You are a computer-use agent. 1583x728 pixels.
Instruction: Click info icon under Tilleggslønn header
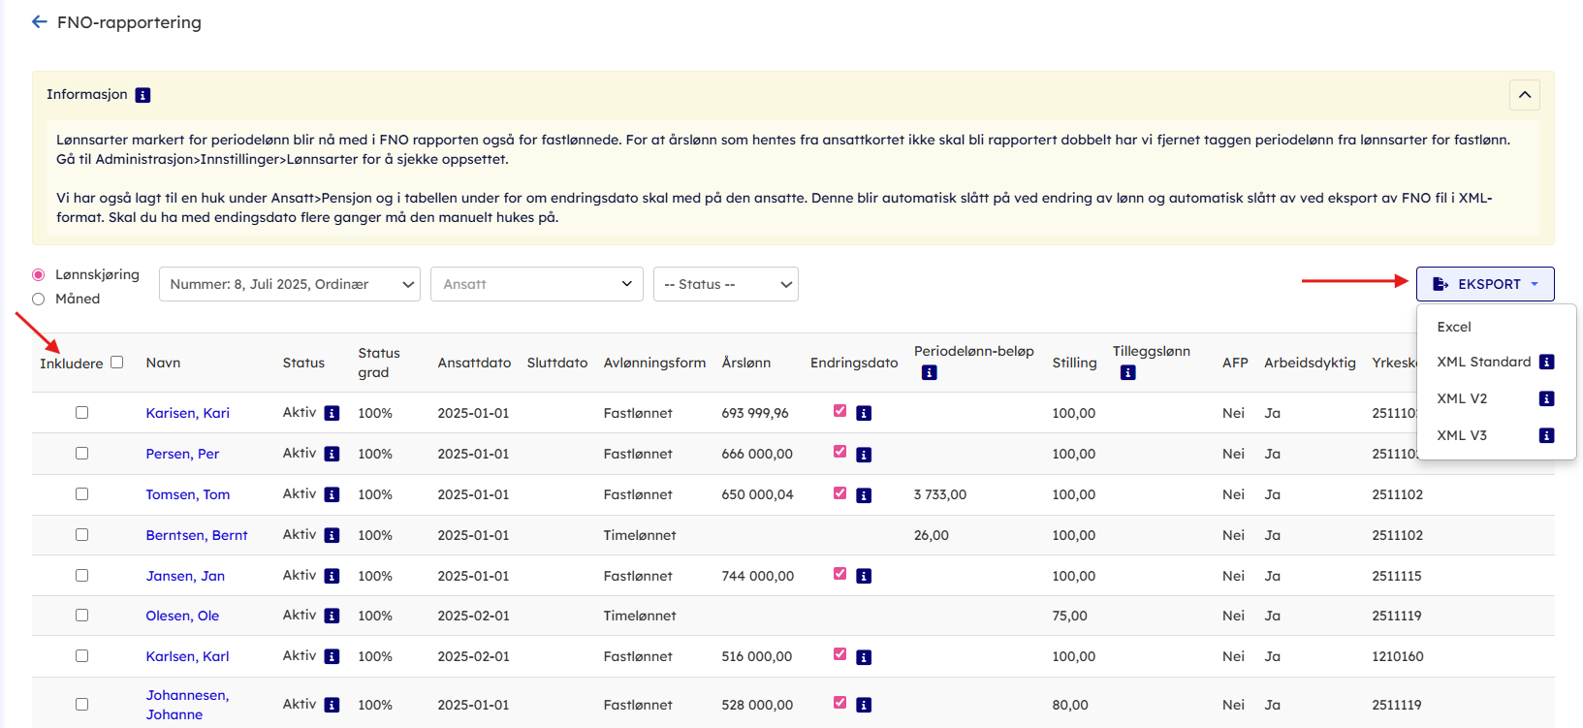click(x=1127, y=372)
